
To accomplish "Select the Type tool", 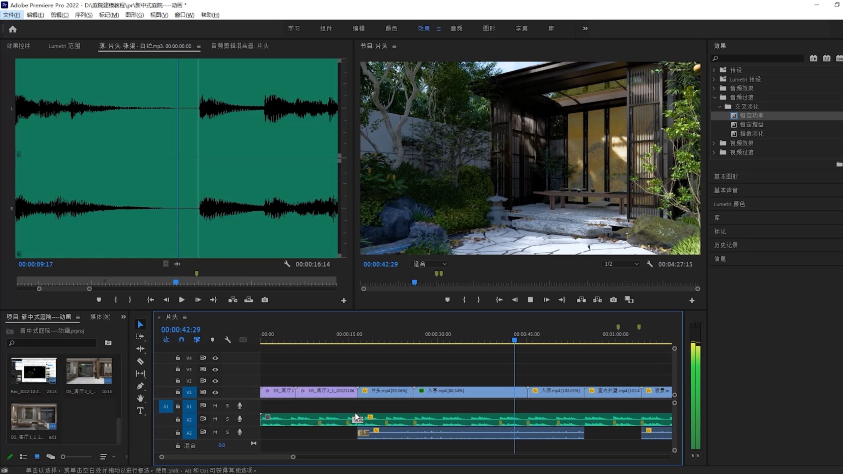I will click(140, 410).
